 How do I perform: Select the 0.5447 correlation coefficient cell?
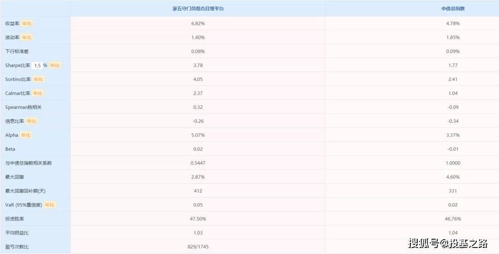coord(198,163)
